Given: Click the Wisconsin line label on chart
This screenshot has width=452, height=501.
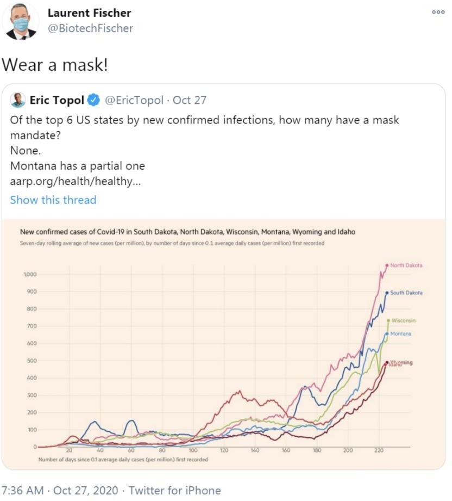Looking at the screenshot, I should tap(403, 320).
